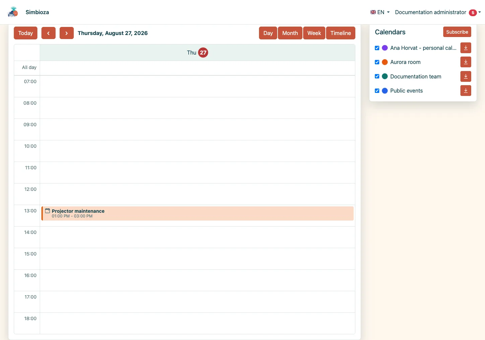Click the Ana Horvat personal calendar name
Screen dimensions: 485x340
pyautogui.click(x=423, y=48)
